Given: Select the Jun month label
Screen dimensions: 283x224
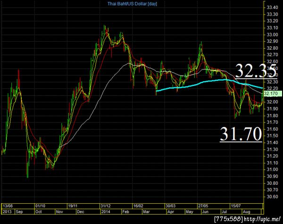Looking at the screenshot, I should 205,212.
